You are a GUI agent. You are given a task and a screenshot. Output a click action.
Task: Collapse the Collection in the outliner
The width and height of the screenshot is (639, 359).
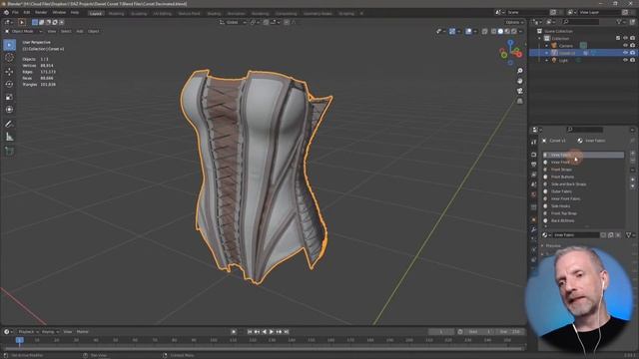(x=540, y=38)
